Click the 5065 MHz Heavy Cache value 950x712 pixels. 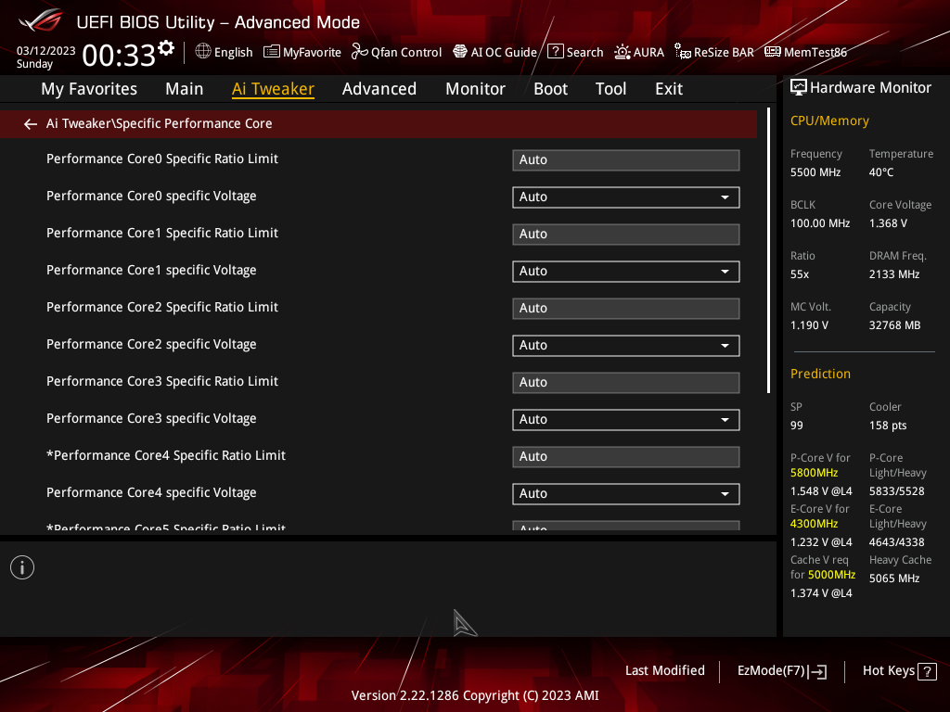coord(894,578)
